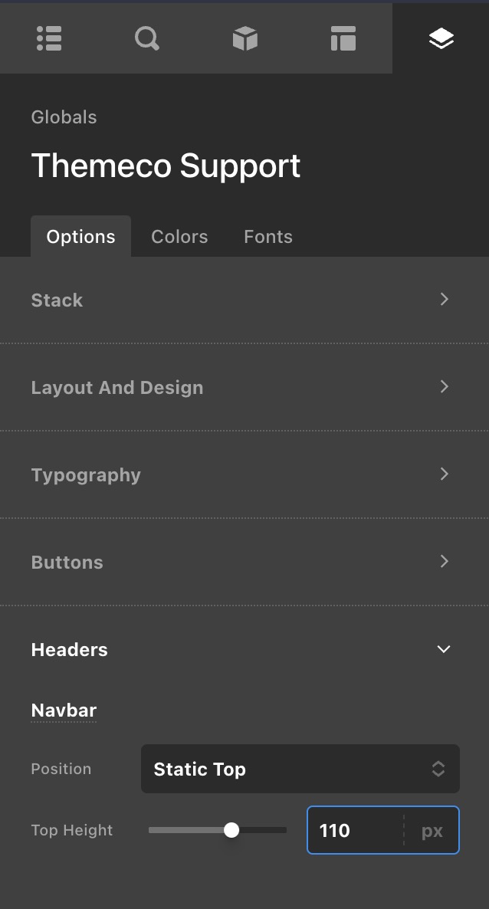Click the search magnifier icon
Image resolution: width=489 pixels, height=909 pixels.
click(x=146, y=38)
